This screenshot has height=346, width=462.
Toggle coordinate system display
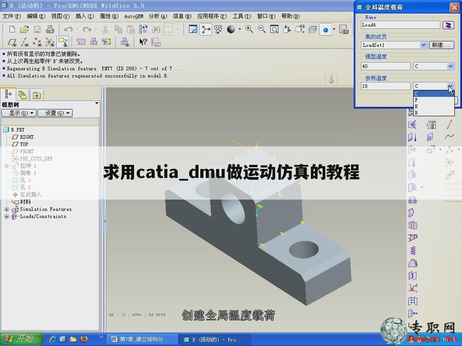50,42
